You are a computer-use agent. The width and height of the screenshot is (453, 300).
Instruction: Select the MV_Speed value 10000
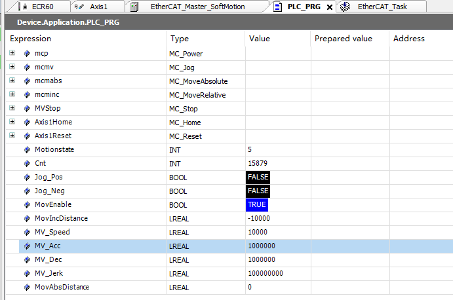click(x=258, y=232)
